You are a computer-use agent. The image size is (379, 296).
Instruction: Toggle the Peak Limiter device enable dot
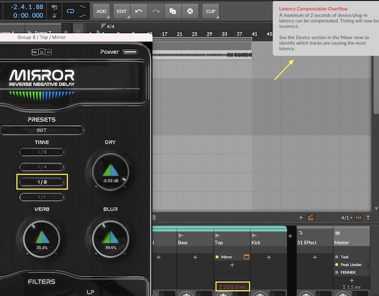click(336, 265)
